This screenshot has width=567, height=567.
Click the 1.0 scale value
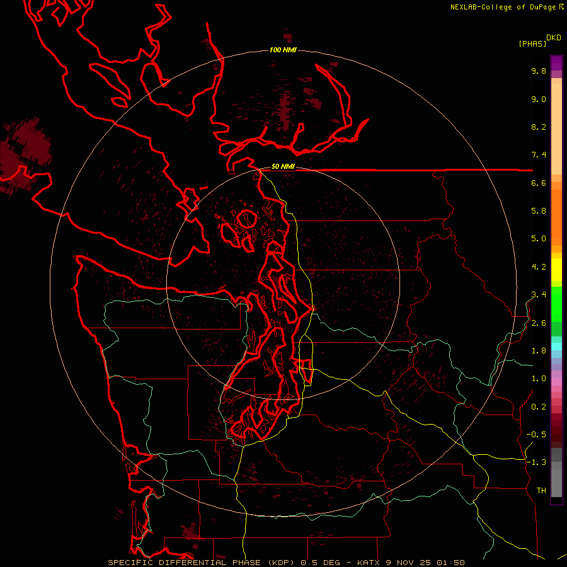539,379
